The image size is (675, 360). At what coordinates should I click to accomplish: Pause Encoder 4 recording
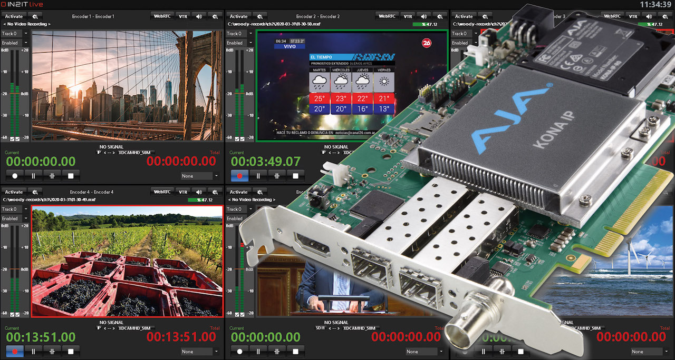click(33, 351)
